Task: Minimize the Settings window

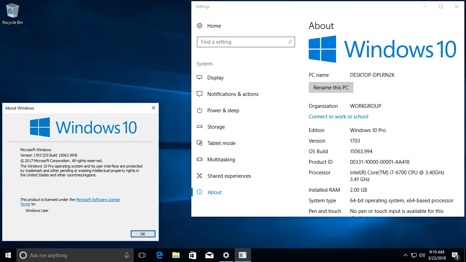Action: click(425, 6)
